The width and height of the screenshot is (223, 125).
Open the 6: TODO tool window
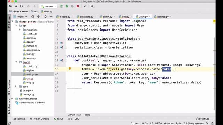(x=74, y=119)
